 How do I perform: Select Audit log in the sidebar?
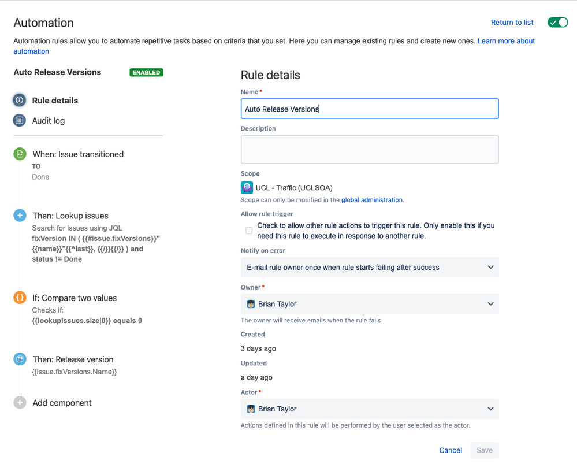48,121
